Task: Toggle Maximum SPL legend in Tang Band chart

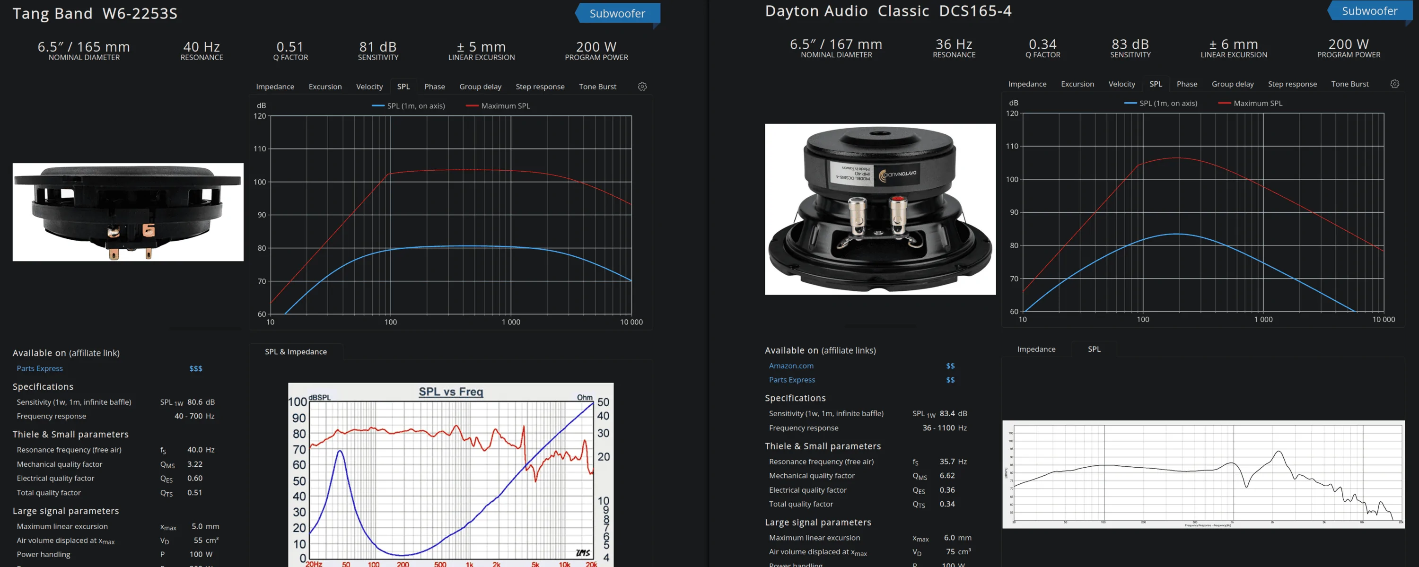Action: pos(498,106)
